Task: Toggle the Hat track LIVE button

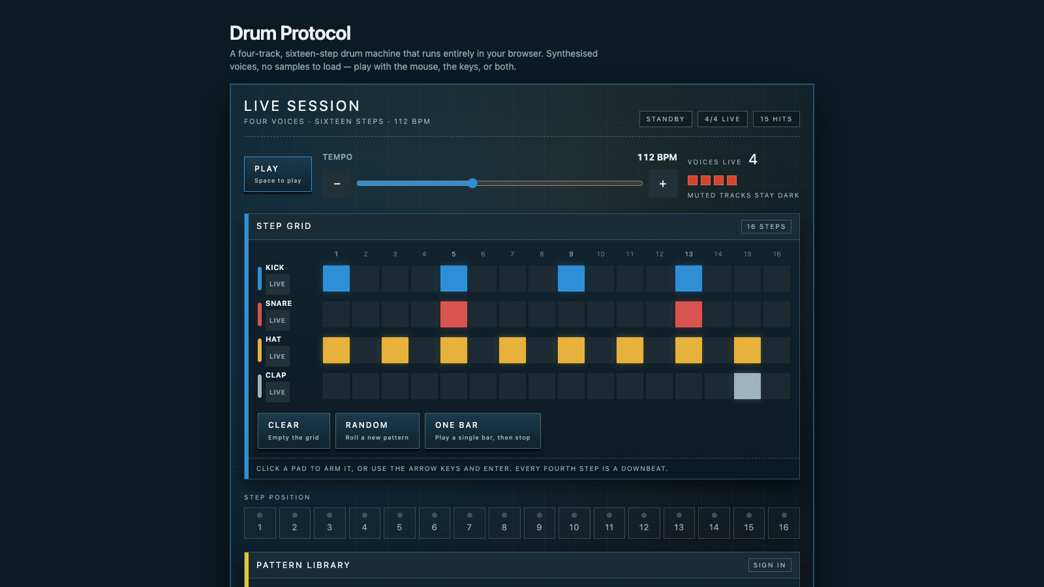Action: 277,356
